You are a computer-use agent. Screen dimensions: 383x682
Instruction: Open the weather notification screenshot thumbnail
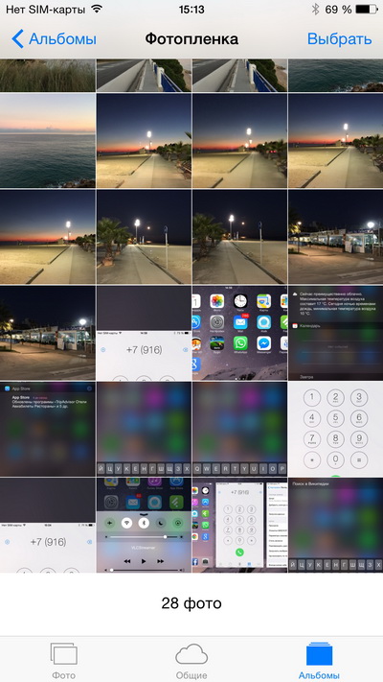[335, 333]
